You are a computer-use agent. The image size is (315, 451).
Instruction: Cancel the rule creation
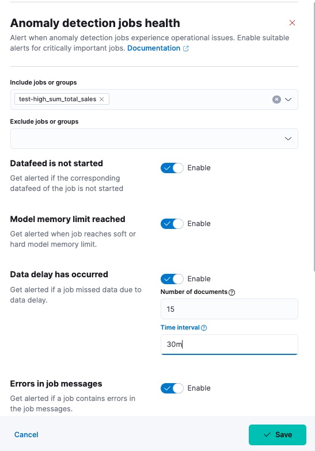click(x=26, y=435)
